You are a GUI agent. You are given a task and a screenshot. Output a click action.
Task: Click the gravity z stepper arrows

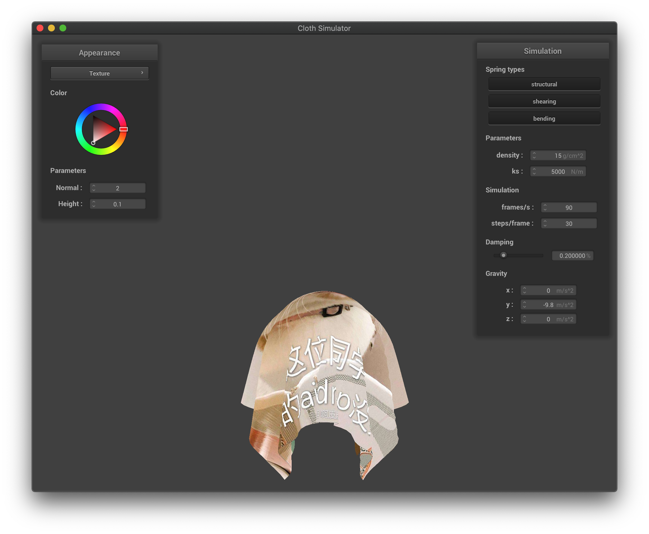[524, 319]
